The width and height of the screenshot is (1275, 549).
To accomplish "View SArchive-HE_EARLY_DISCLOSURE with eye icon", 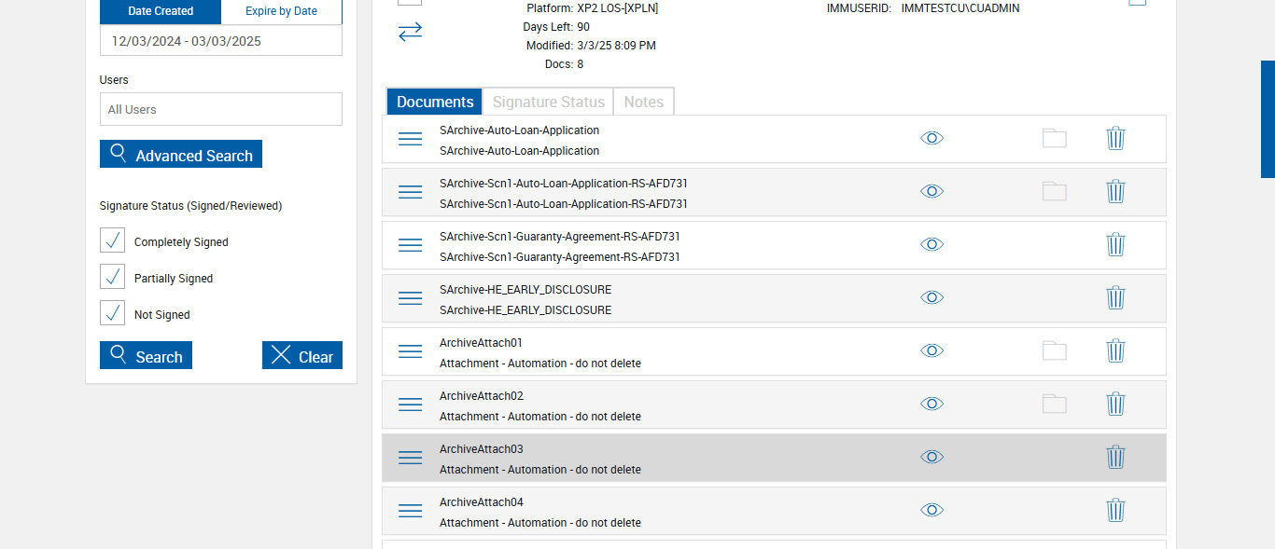I will 932,297.
